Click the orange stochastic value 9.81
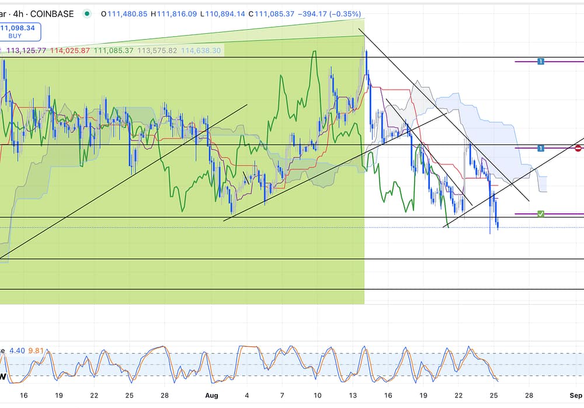 click(x=36, y=350)
